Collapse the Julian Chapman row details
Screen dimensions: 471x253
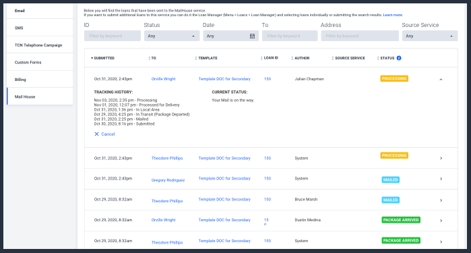(441, 80)
